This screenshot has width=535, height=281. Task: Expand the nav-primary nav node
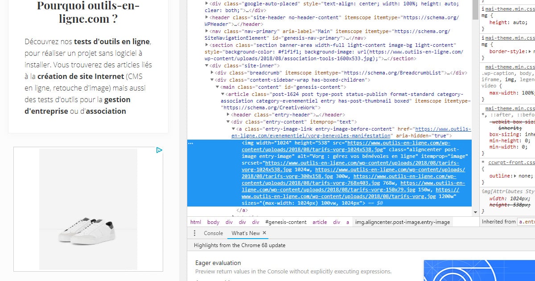(x=206, y=31)
